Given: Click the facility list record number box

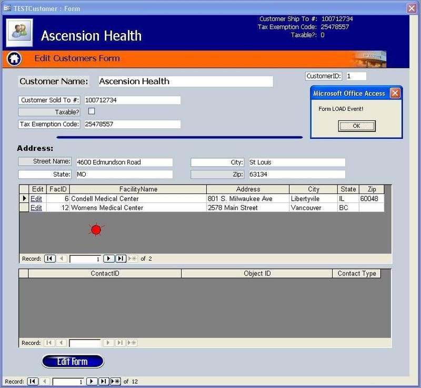Looking at the screenshot, I should coord(85,259).
